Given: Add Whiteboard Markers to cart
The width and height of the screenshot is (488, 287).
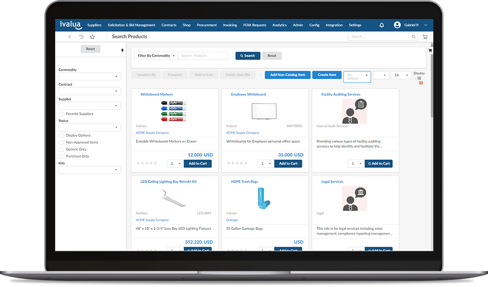Looking at the screenshot, I should [198, 164].
